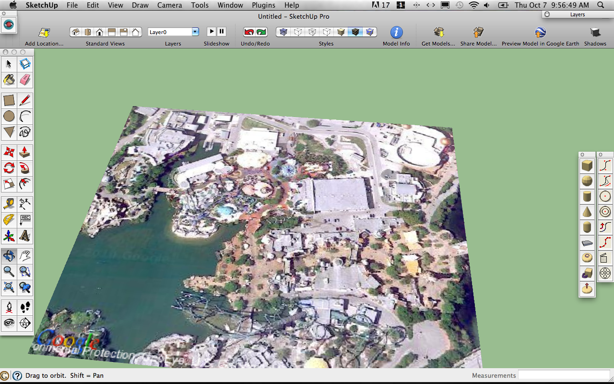Select the Pan hand tool

[x=24, y=256]
